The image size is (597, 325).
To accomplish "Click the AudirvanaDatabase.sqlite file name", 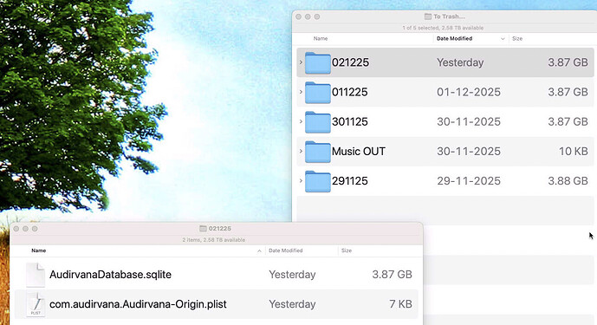I will pyautogui.click(x=110, y=275).
